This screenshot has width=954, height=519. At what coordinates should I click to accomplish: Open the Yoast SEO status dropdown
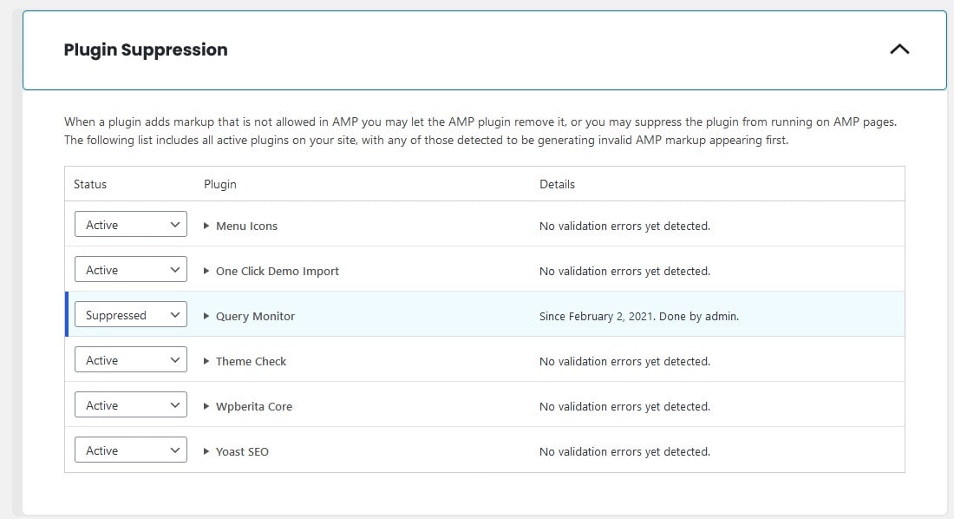[130, 450]
